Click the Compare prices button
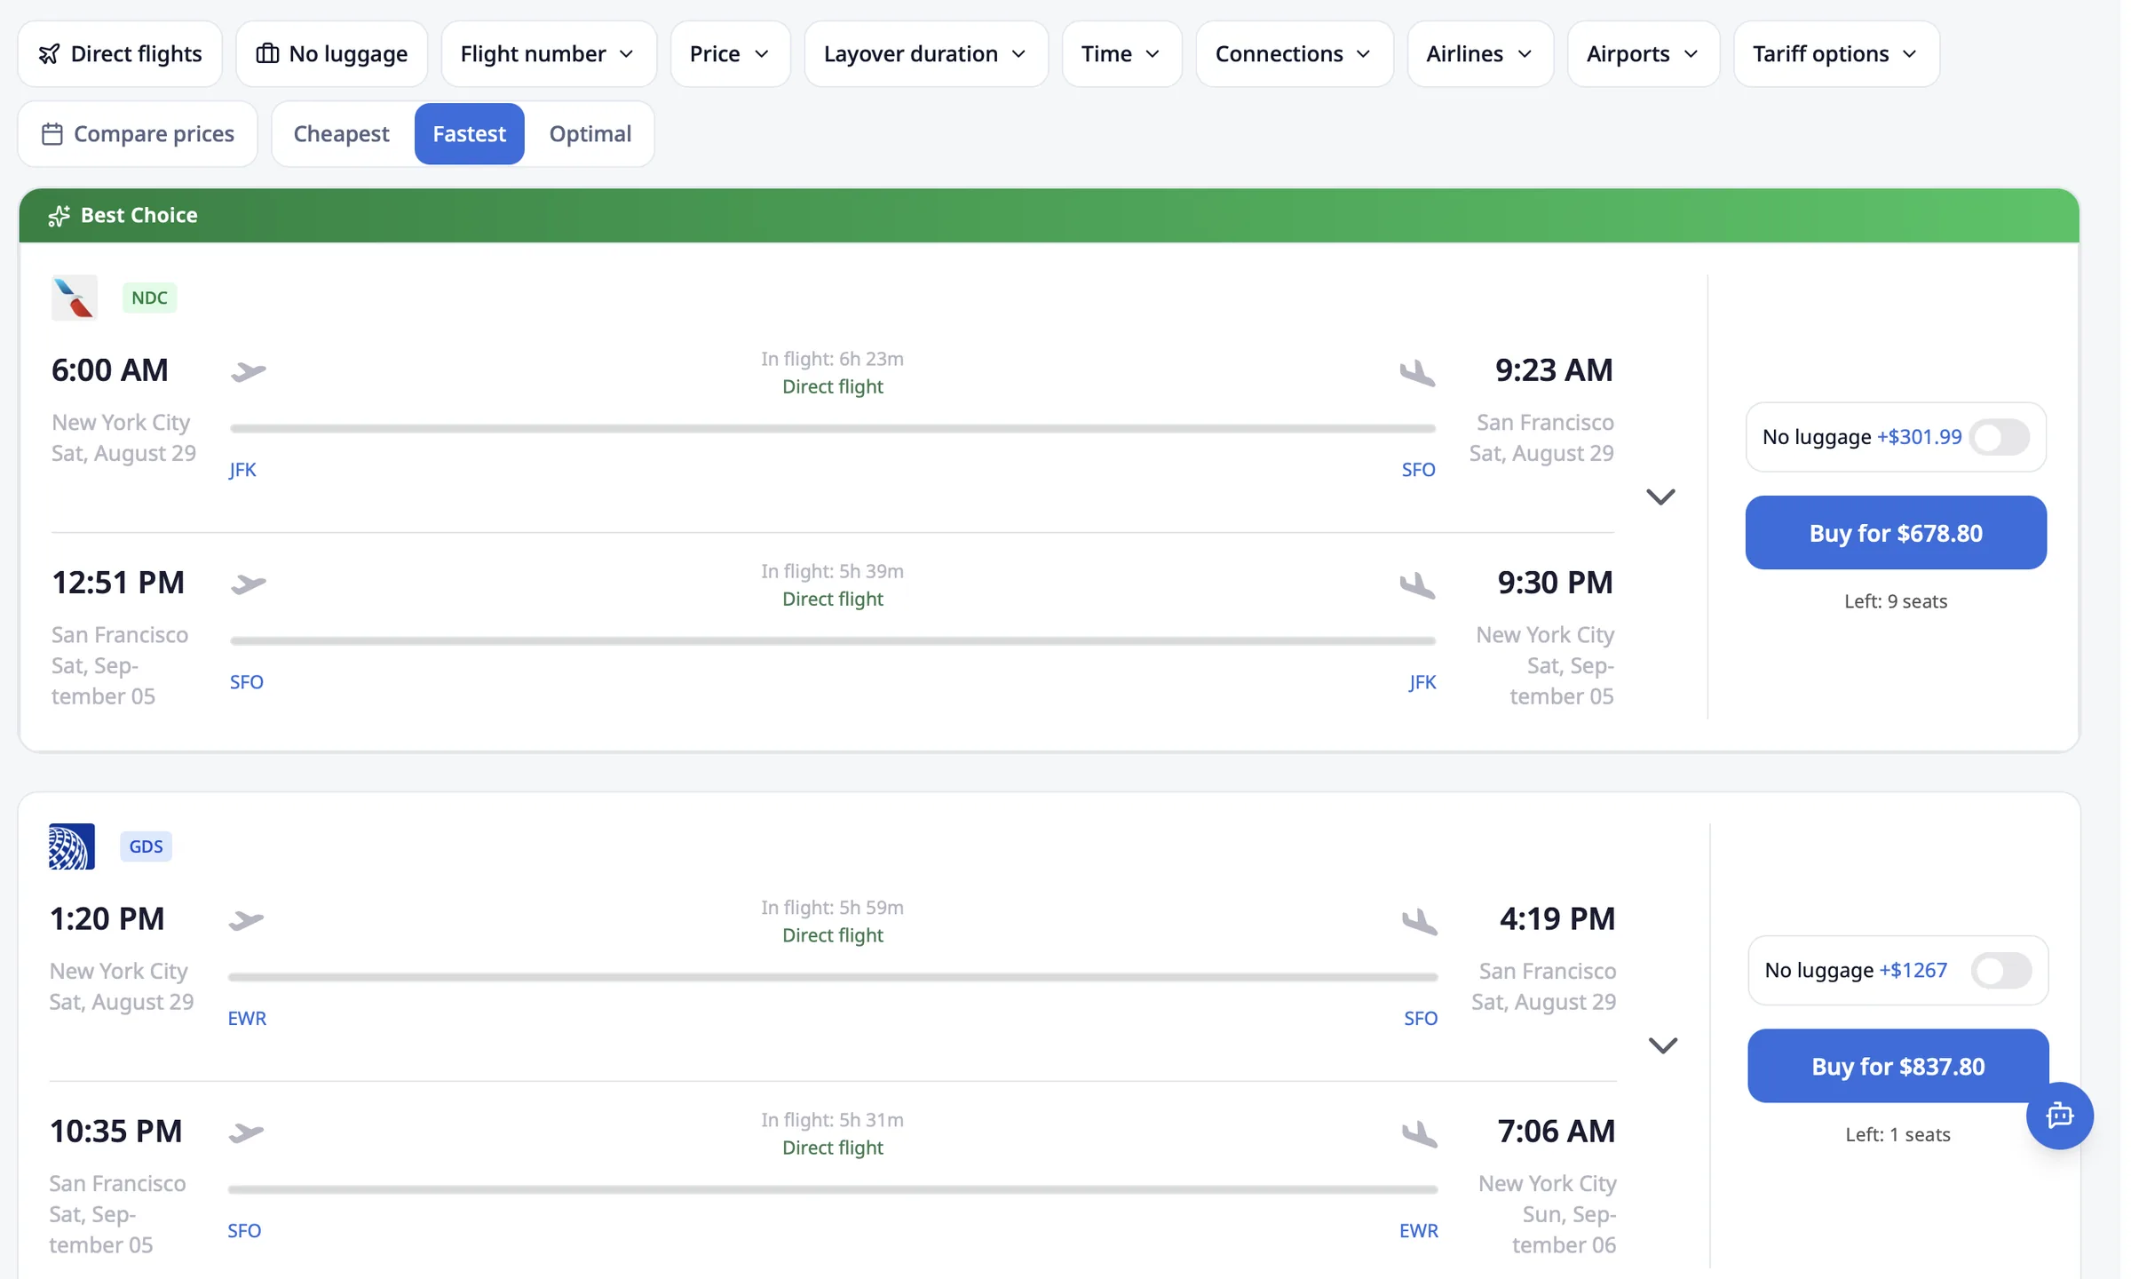Image resolution: width=2131 pixels, height=1279 pixels. (138, 134)
